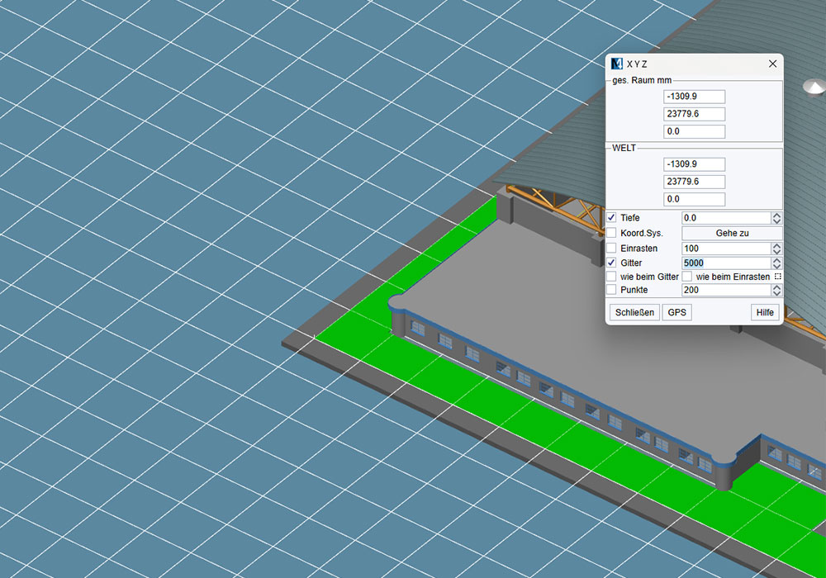The width and height of the screenshot is (826, 578).
Task: Tick the wie beim Gitter checkbox
Action: [611, 277]
